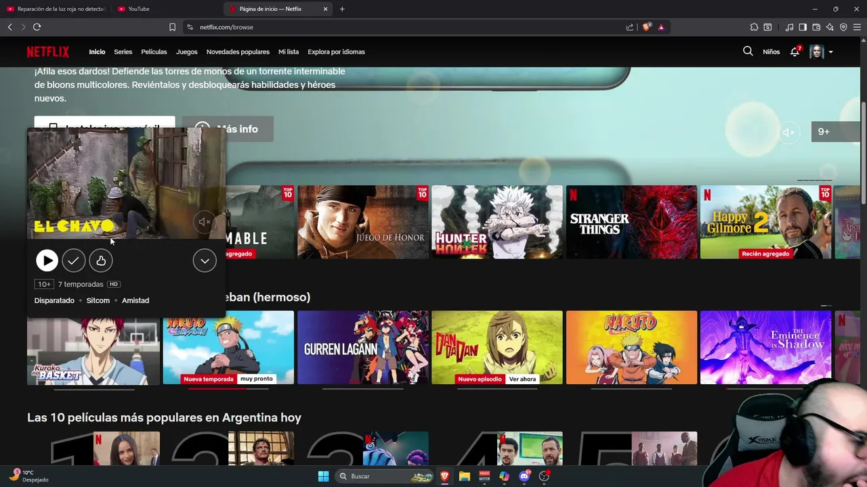Open Leo AI sparkle icon
This screenshot has width=867, height=487.
coord(830,27)
